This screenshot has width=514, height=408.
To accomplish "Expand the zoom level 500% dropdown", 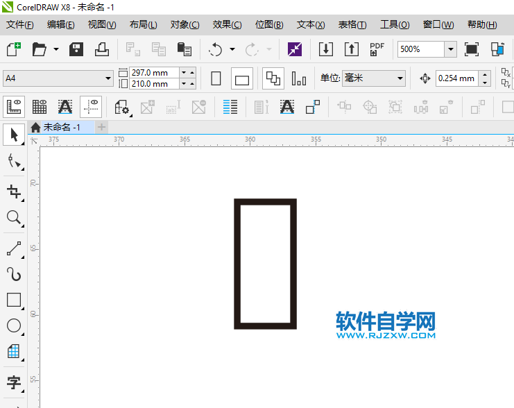I will point(451,49).
